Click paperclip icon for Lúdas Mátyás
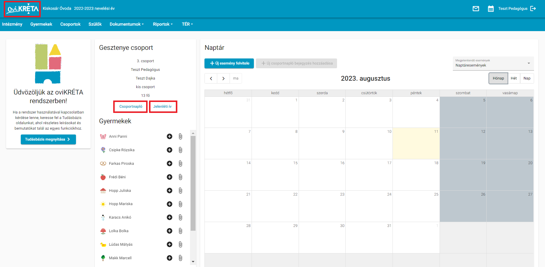This screenshot has height=267, width=545. click(181, 245)
